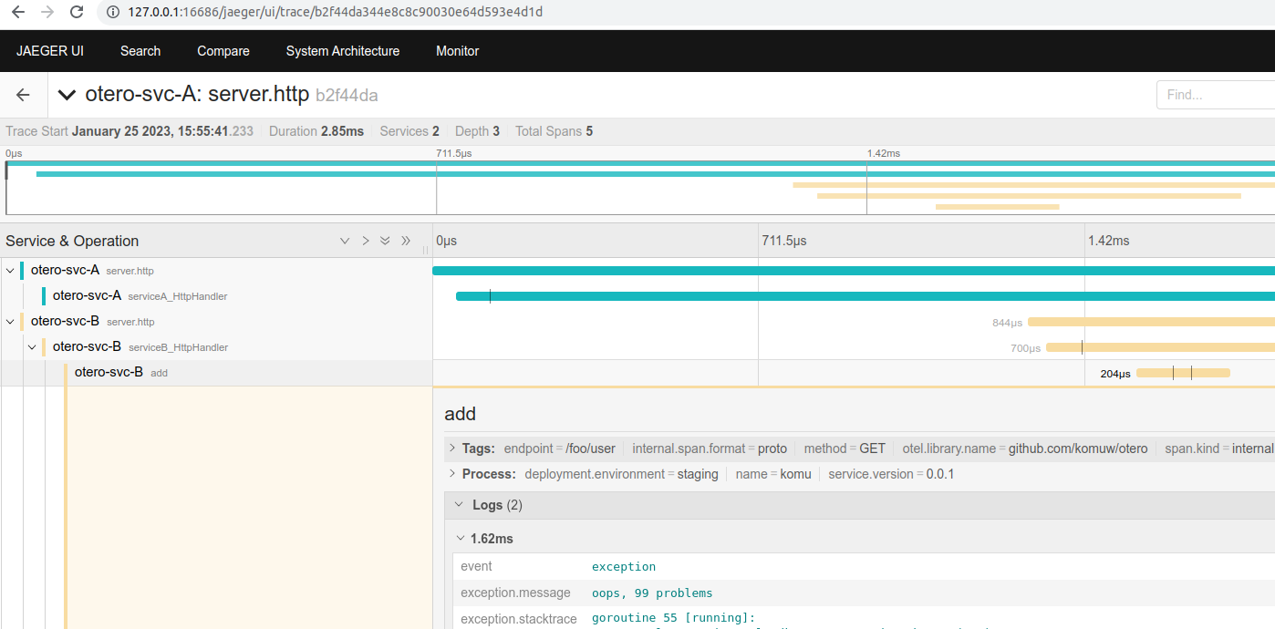Click the browser address bar URL
The width and height of the screenshot is (1275, 629).
336,13
